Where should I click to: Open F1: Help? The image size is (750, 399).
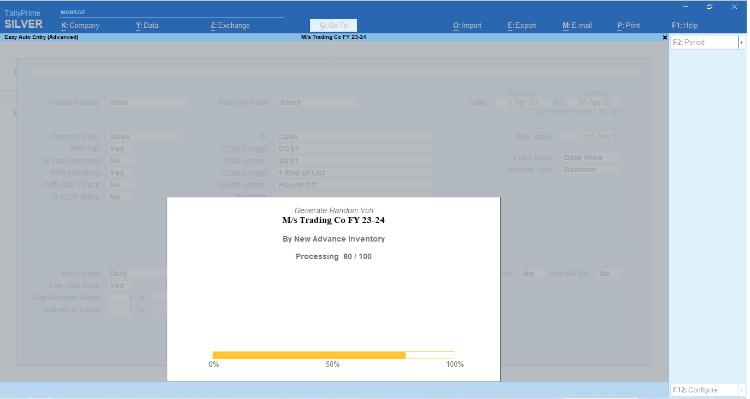click(684, 25)
